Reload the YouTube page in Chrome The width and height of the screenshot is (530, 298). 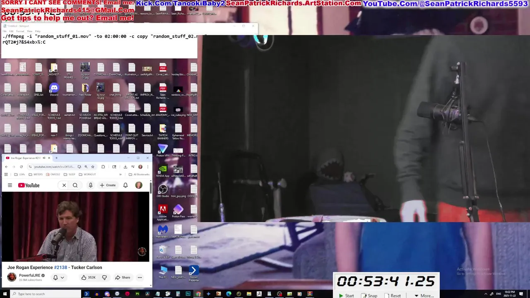coord(21,167)
